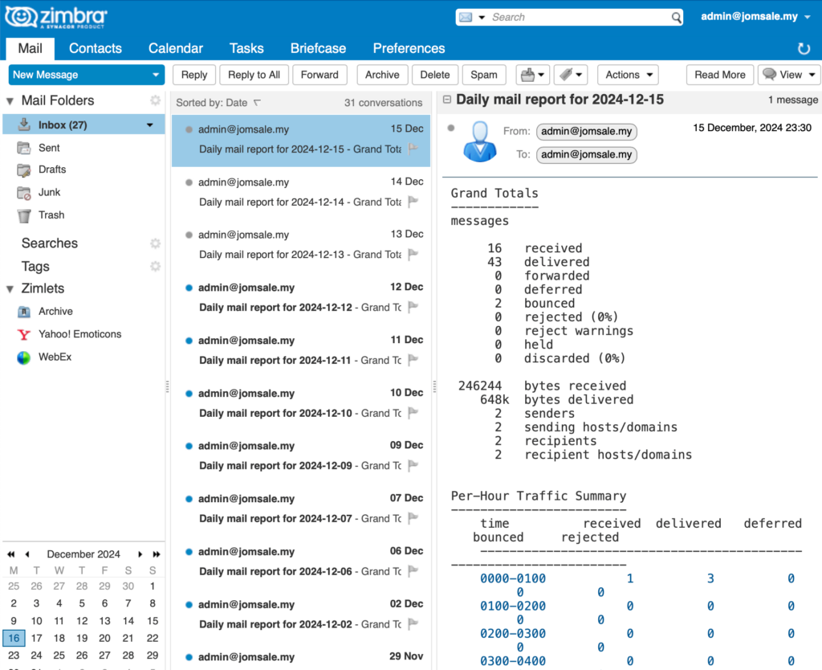This screenshot has height=670, width=822.
Task: Collapse the Mail Folders tree
Action: click(x=10, y=101)
